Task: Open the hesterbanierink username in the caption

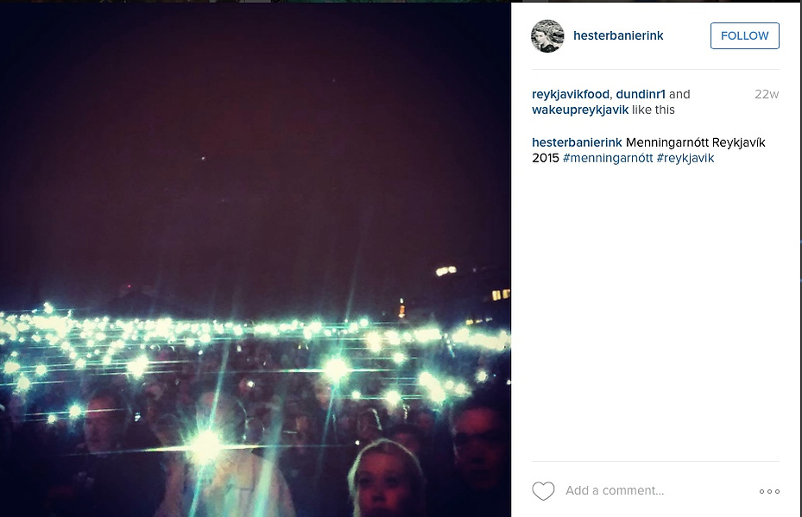Action: click(577, 142)
